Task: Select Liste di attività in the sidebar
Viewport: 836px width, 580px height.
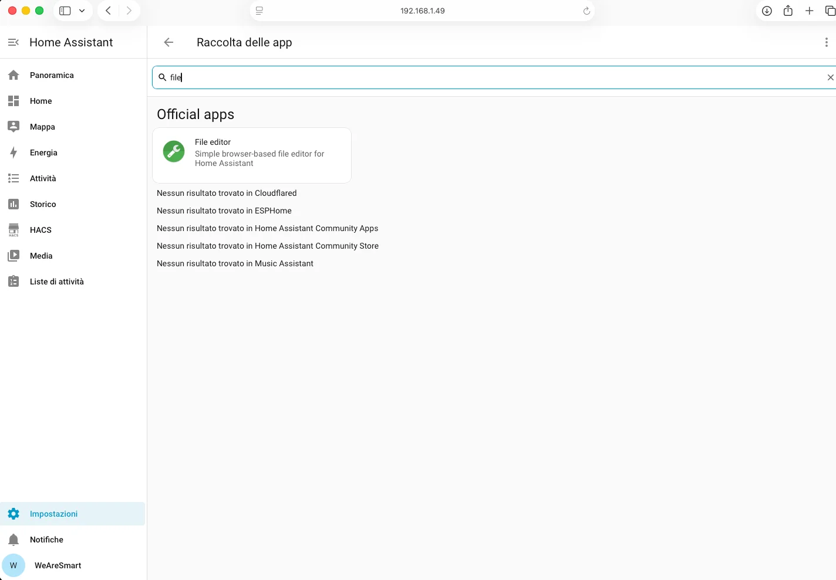Action: (x=73, y=281)
